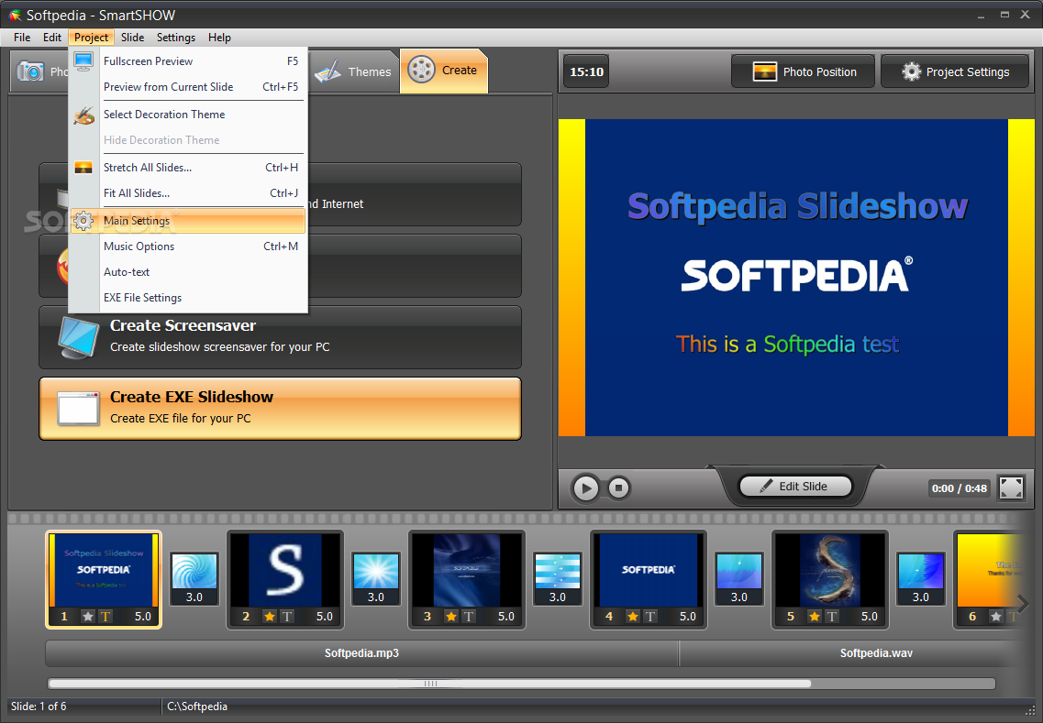Select Auto-text menu entry
The image size is (1043, 723).
pos(187,272)
